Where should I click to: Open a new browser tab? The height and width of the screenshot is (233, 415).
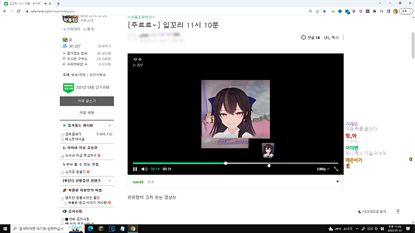pyautogui.click(x=58, y=4)
